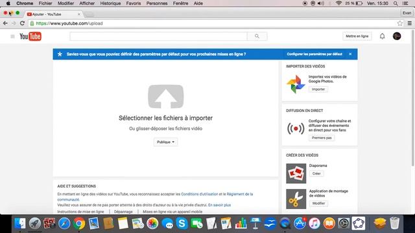Open the Historique menu
This screenshot has height=233, width=415.
coord(110,3)
